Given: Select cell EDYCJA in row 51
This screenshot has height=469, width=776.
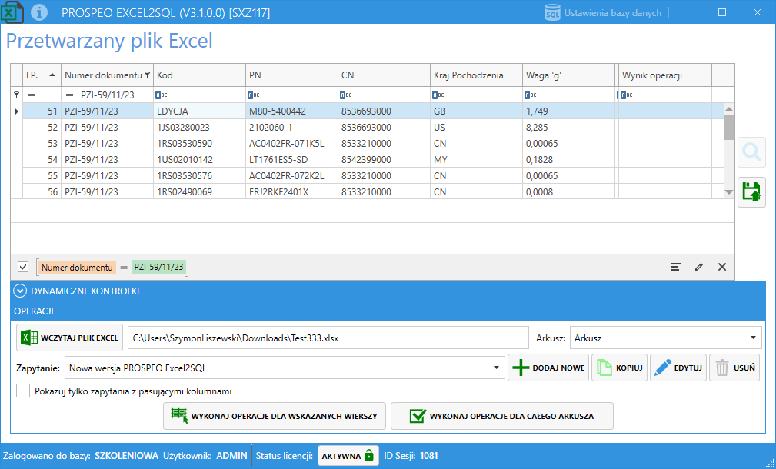Looking at the screenshot, I should coord(199,111).
